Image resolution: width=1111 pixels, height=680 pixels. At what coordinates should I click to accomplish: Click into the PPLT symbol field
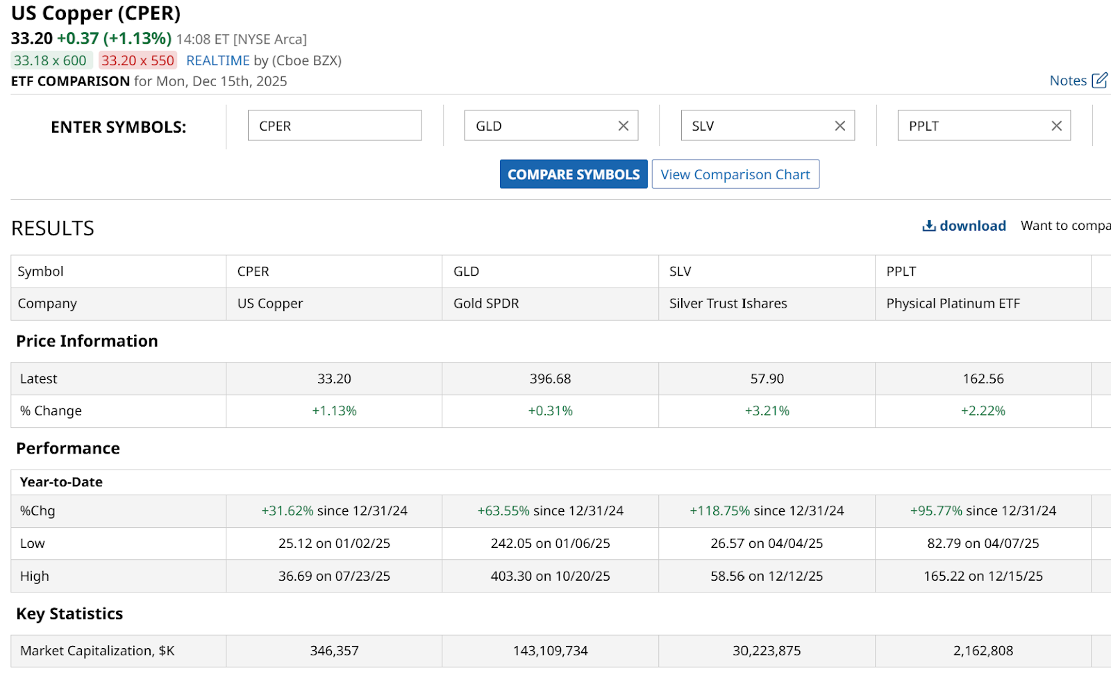(x=971, y=126)
